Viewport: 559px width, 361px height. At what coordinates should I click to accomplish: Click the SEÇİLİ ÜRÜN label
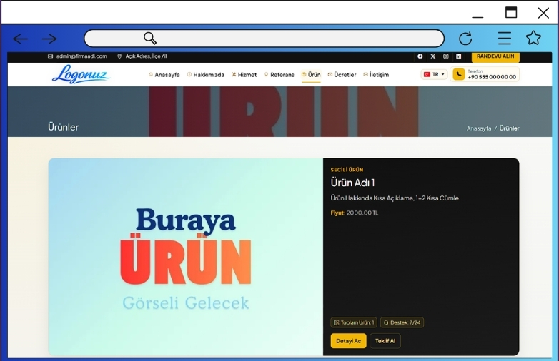[x=347, y=170]
